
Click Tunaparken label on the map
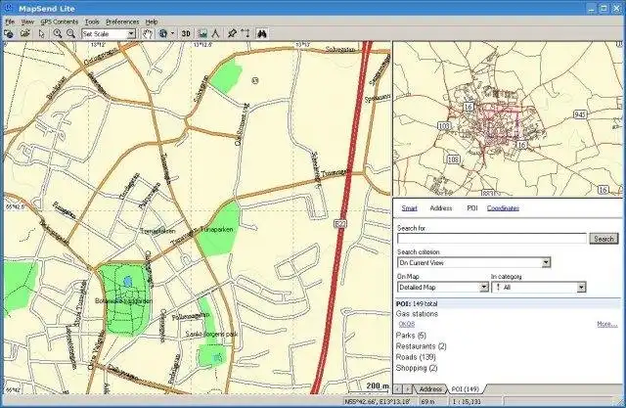(x=217, y=230)
